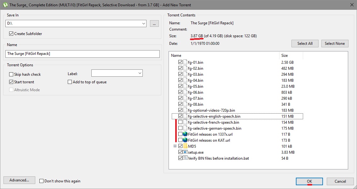Image resolution: width=357 pixels, height=189 pixels.
Task: Click the fg-selective-french-speech.bin file icon
Action: 185,122
